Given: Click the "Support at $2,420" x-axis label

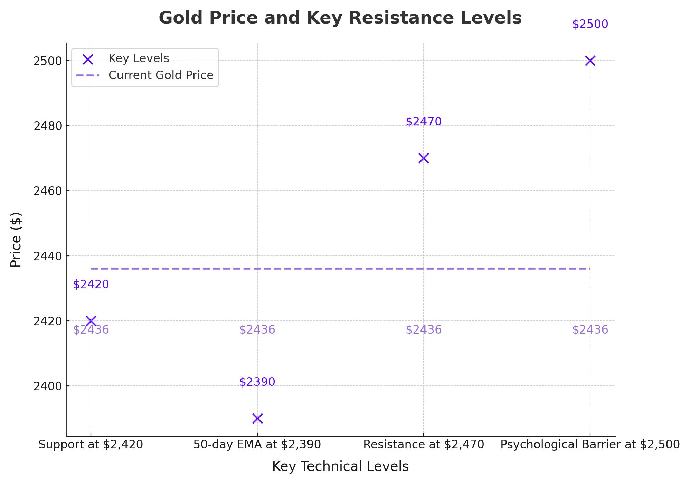Looking at the screenshot, I should point(91,445).
